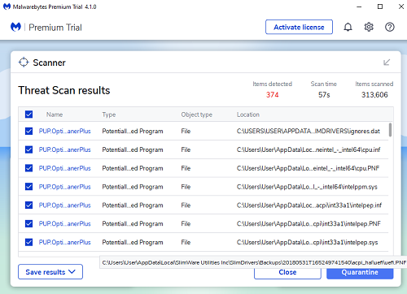Click the location path ending in intelpep.PNF

point(309,223)
